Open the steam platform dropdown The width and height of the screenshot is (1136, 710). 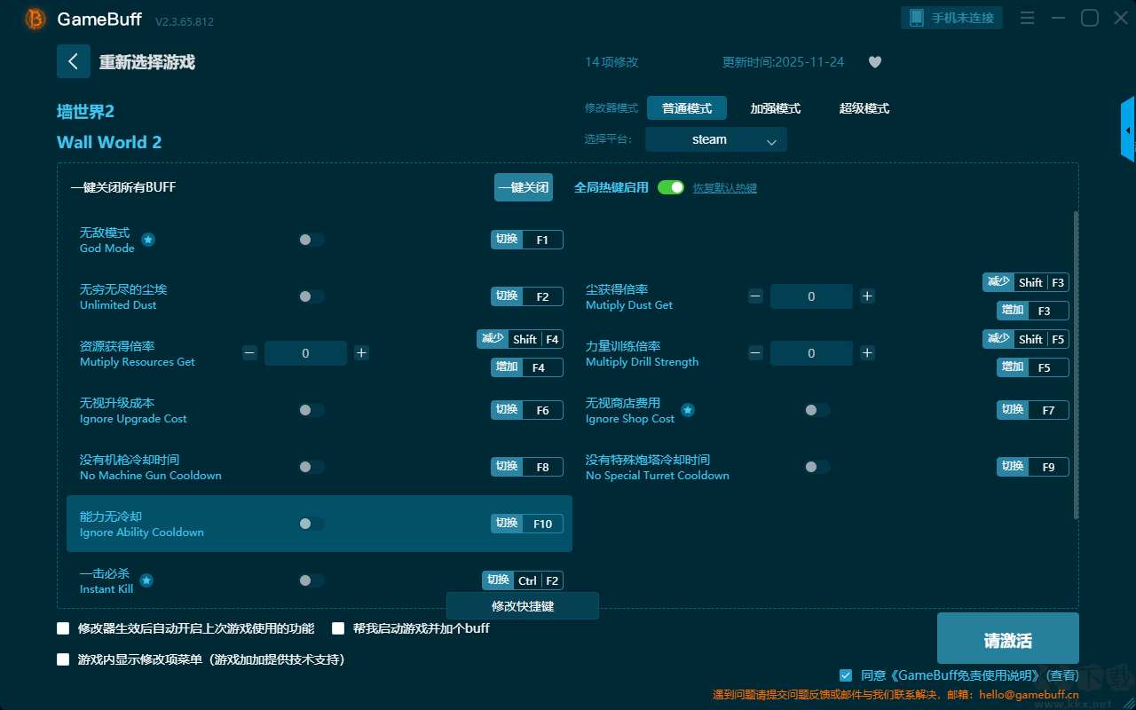pos(716,139)
